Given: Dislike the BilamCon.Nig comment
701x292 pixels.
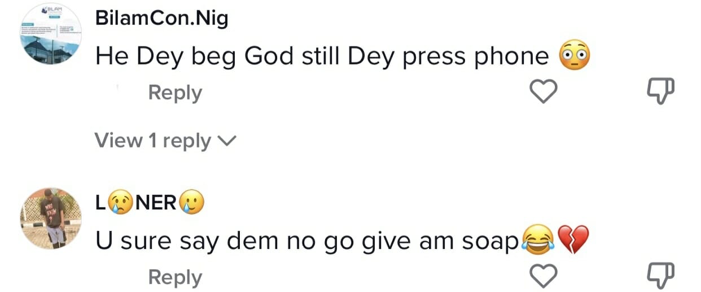Looking at the screenshot, I should [659, 91].
